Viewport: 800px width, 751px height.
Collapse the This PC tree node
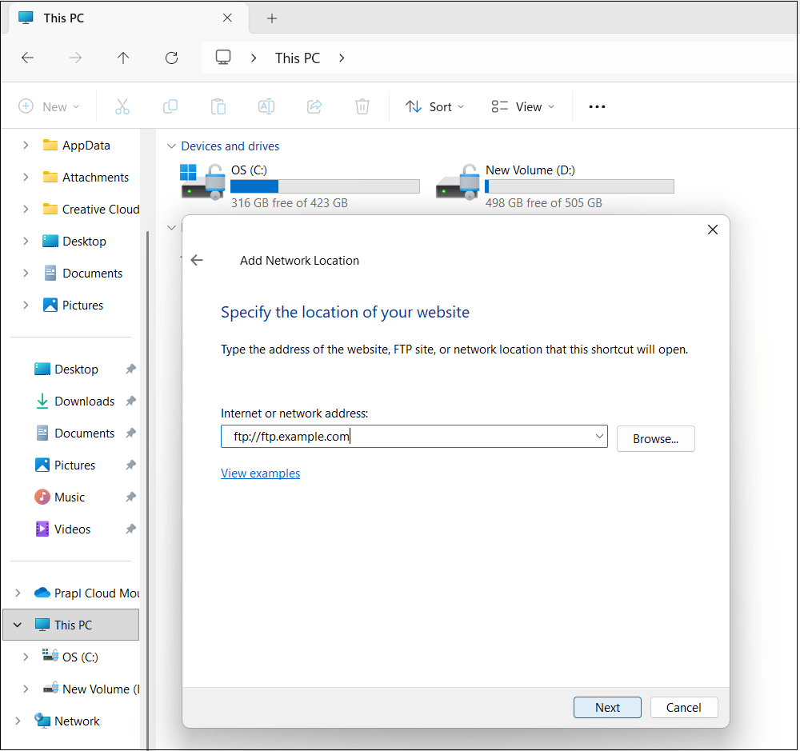pos(18,625)
